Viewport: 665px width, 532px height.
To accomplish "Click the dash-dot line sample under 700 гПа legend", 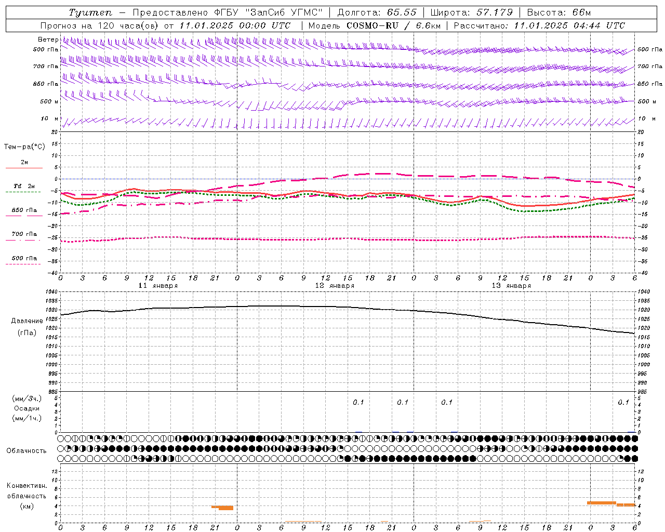I will 23,240.
